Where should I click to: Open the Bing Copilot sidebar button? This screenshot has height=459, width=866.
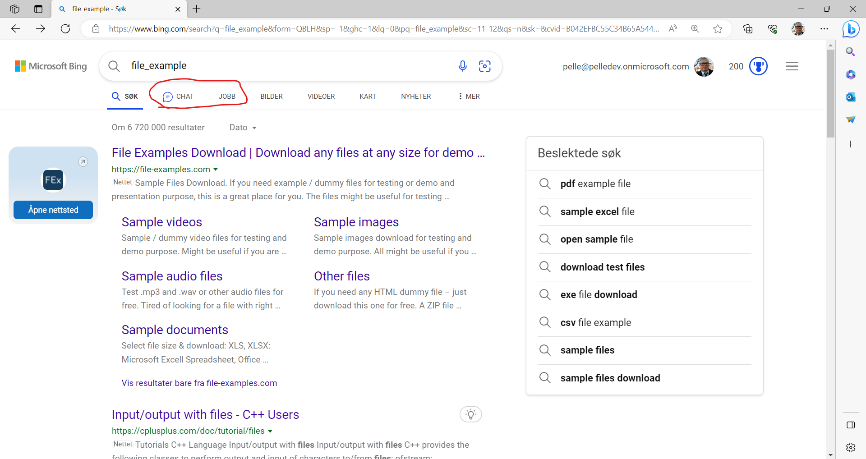(x=851, y=29)
